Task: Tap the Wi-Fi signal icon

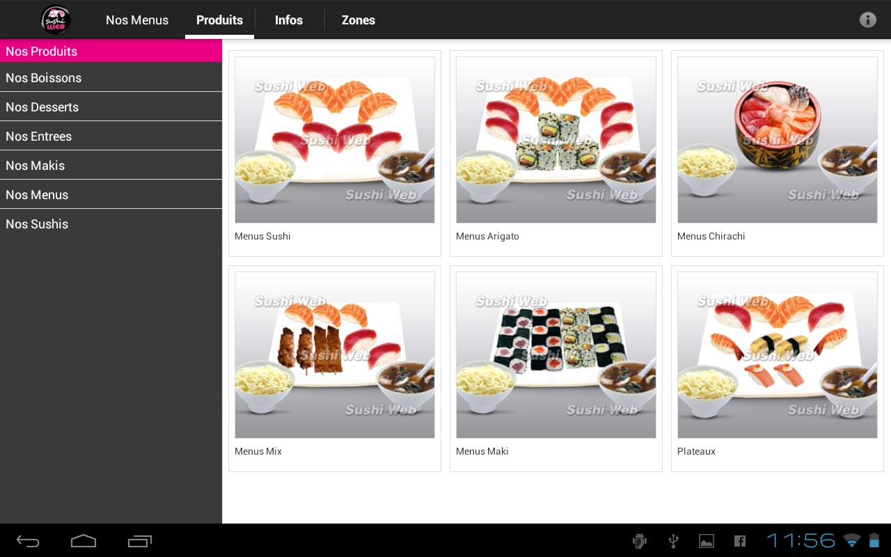Action: coord(851,540)
